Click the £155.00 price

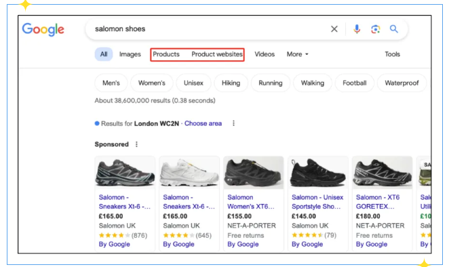239,216
